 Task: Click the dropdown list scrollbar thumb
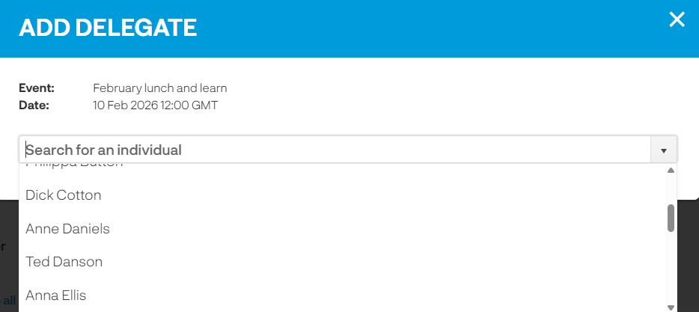pyautogui.click(x=671, y=218)
